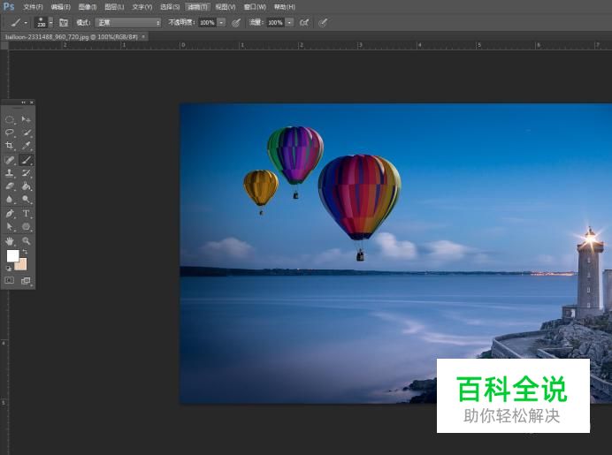Select the Eyedropper tool
This screenshot has width=612, height=455.
pyautogui.click(x=27, y=146)
